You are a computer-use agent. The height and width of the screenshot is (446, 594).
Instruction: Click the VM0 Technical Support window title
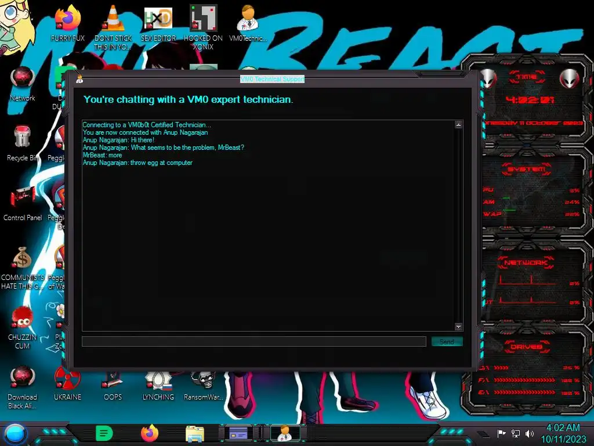pyautogui.click(x=273, y=79)
